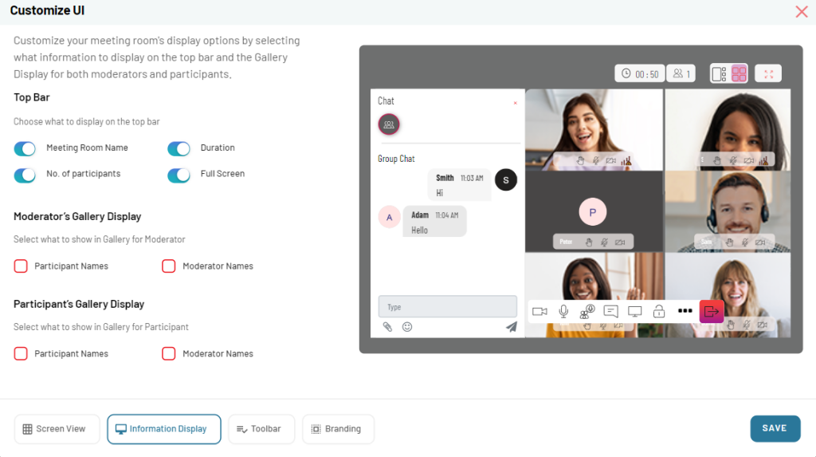The width and height of the screenshot is (816, 457).
Task: Select the sidebar layout view icon
Action: [x=720, y=73]
